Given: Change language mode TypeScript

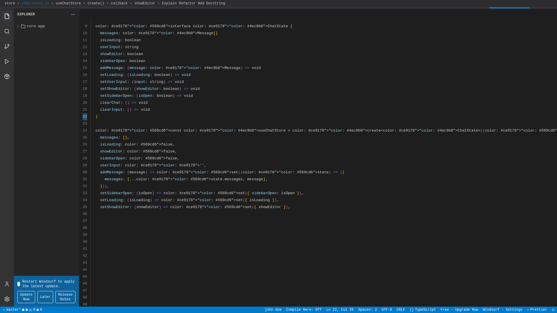Looking at the screenshot, I should click(x=423, y=310).
